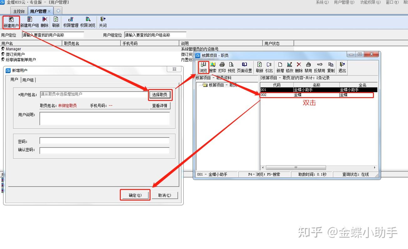This screenshot has height=249, width=408.
Task: Open the 用户管理(U) menu
Action: (344, 2)
